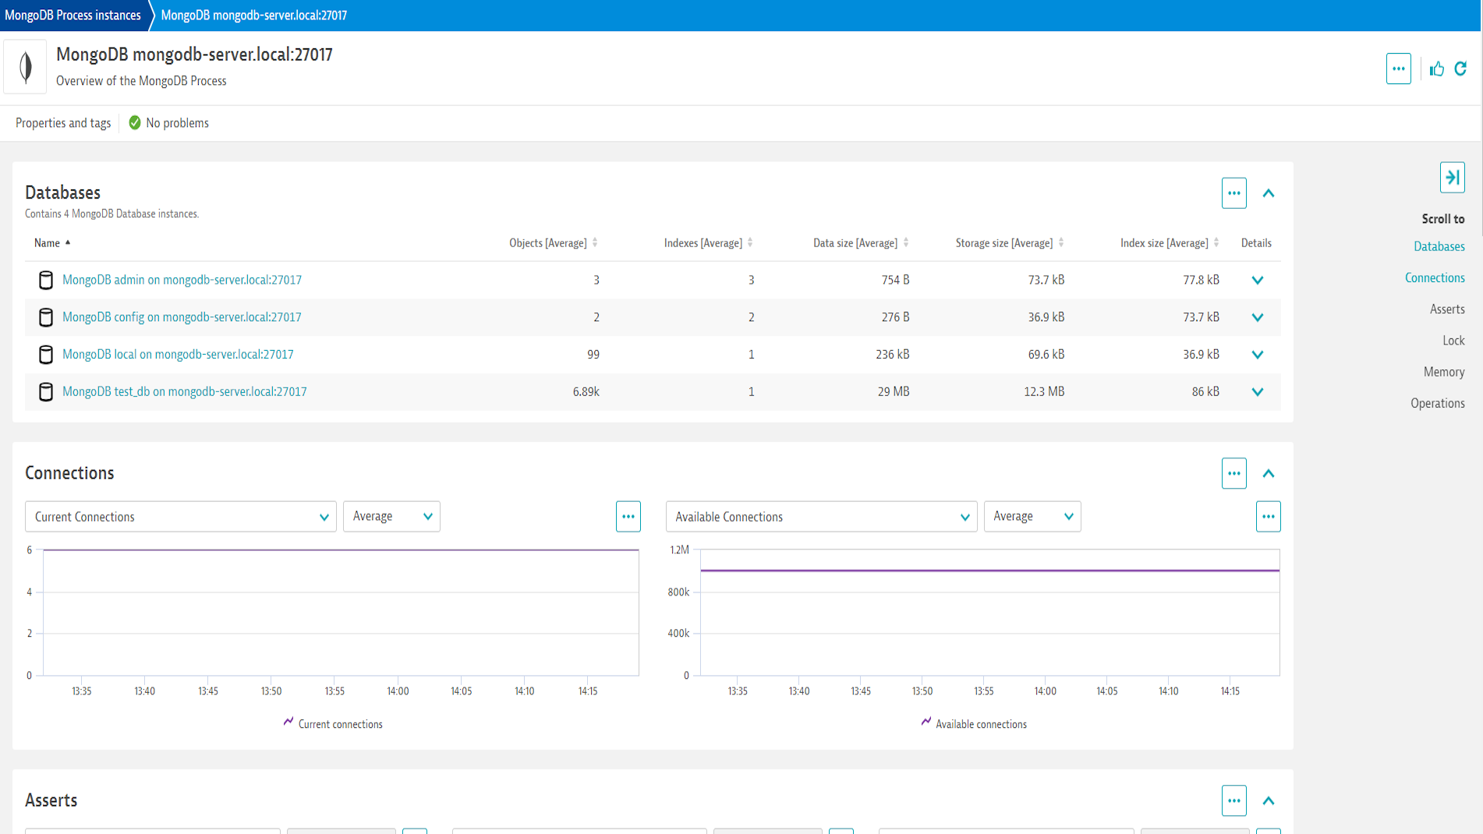The height and width of the screenshot is (834, 1483).
Task: Click the MongoDB leaf logo icon
Action: (x=26, y=67)
